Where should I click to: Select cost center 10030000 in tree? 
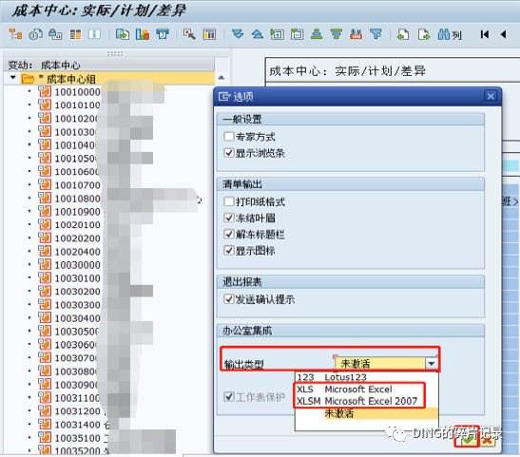point(77,265)
